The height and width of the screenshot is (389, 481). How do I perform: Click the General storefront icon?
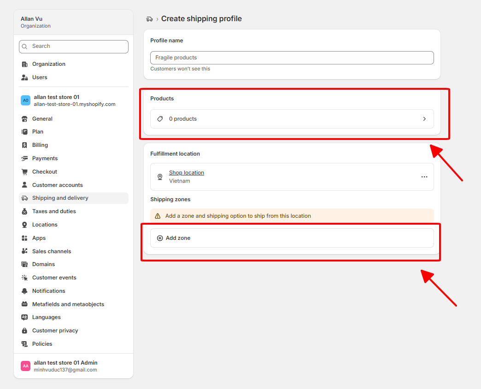click(x=24, y=119)
